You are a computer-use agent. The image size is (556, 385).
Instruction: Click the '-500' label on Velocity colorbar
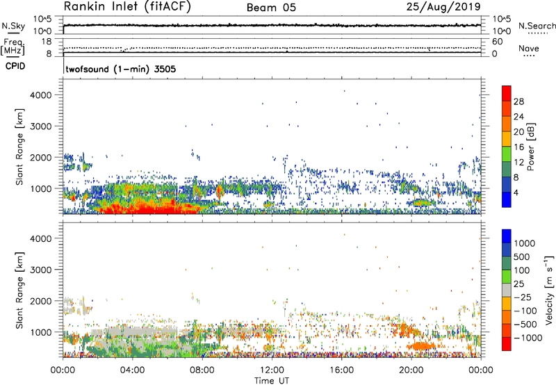click(525, 325)
